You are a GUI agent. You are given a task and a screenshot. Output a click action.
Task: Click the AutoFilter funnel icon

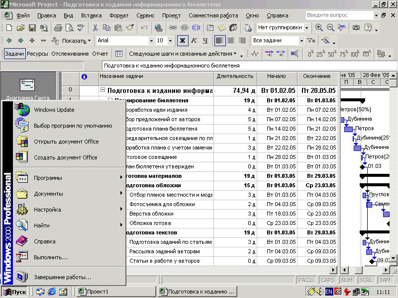311,41
